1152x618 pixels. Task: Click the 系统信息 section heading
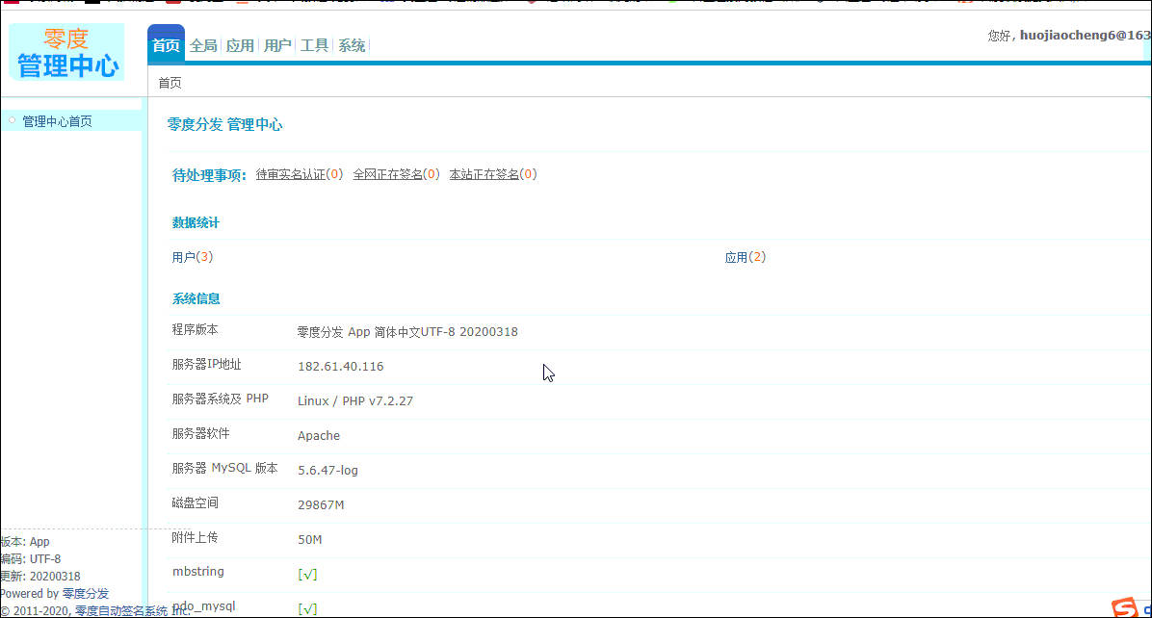196,298
